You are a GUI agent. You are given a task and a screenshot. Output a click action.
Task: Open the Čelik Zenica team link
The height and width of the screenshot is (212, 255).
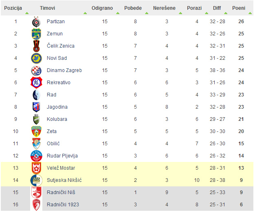pyautogui.click(x=61, y=46)
